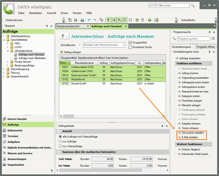Click the table's horizontal scrollbar thumb

click(68, 116)
